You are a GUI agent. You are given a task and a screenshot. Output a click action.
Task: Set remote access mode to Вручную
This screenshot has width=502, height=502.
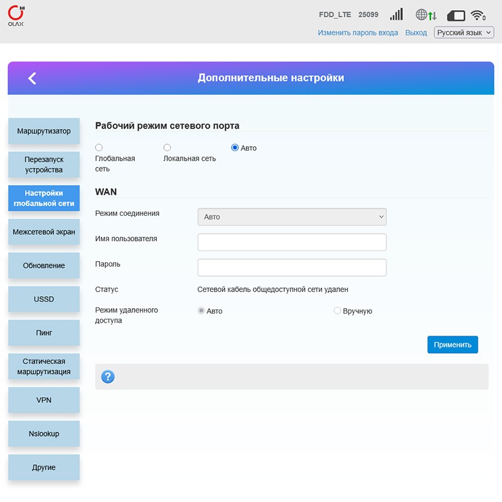tap(338, 311)
